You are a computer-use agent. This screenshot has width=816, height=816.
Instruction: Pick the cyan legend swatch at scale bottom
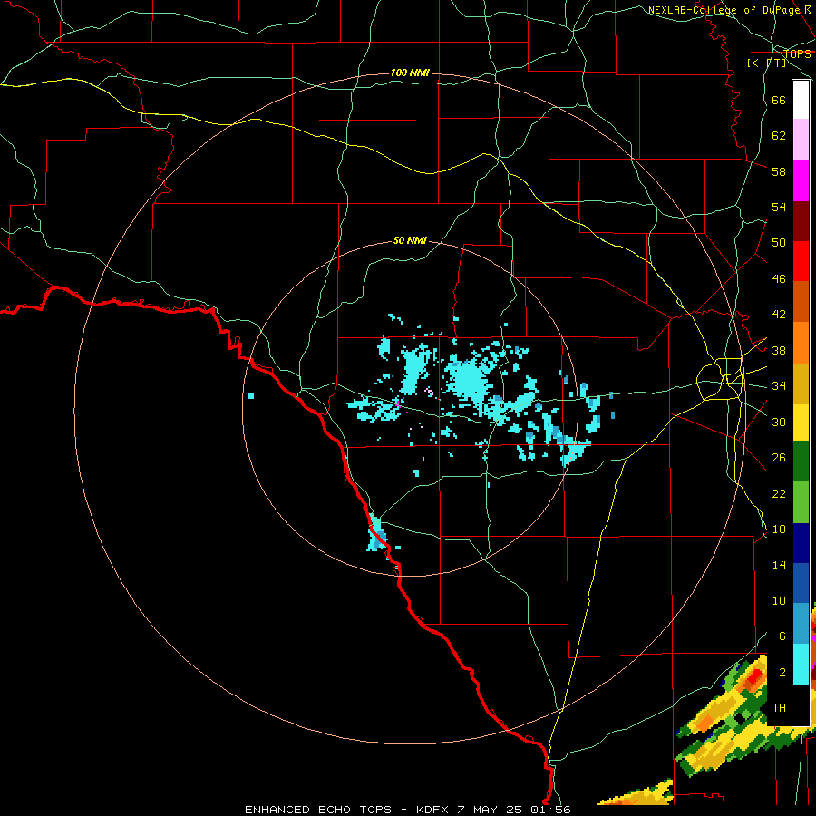[801, 665]
